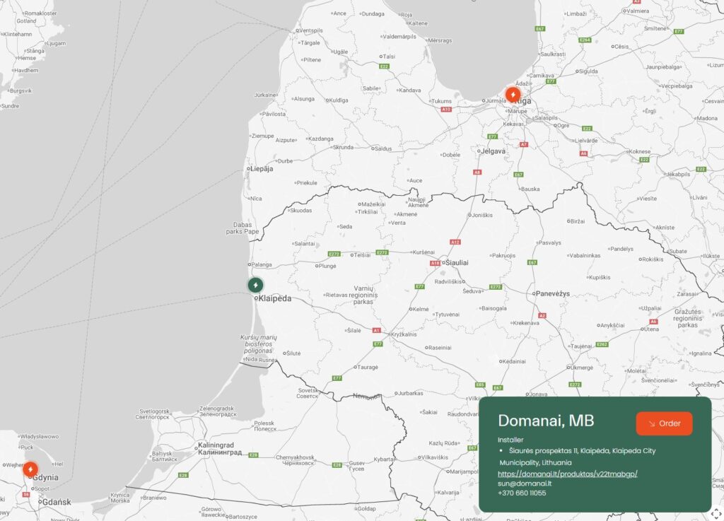This screenshot has width=724, height=521.
Task: Click the Mažeikiai town label
Action: point(373,204)
